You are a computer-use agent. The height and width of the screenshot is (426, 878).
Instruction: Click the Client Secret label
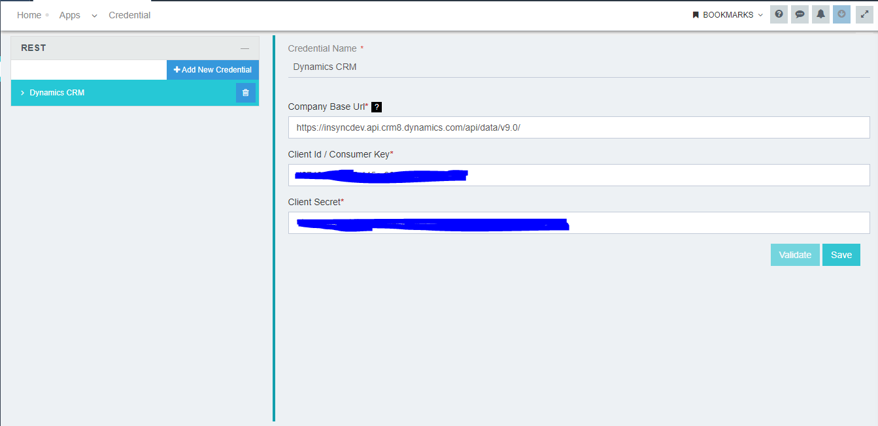click(x=314, y=202)
